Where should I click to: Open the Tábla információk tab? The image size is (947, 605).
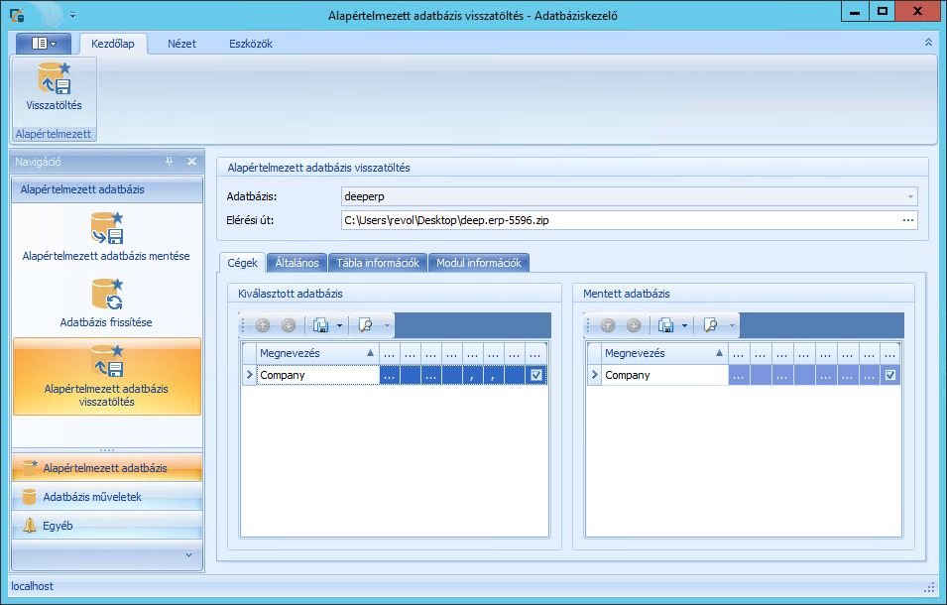tap(377, 263)
